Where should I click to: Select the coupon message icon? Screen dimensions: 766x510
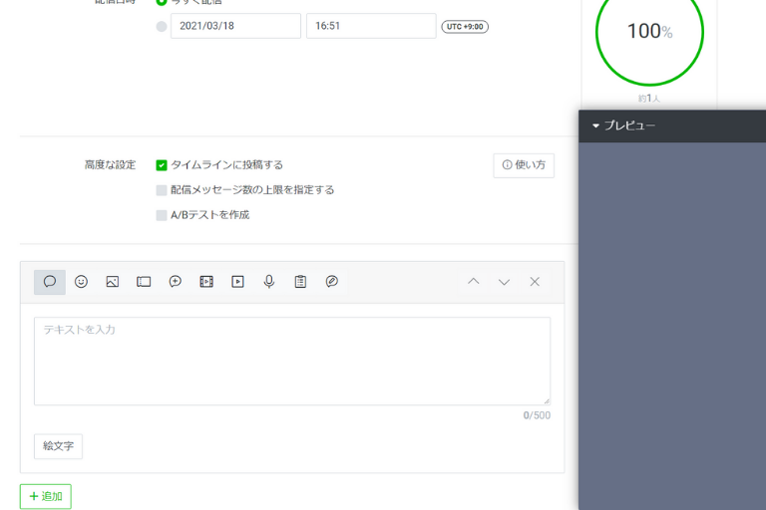click(144, 282)
